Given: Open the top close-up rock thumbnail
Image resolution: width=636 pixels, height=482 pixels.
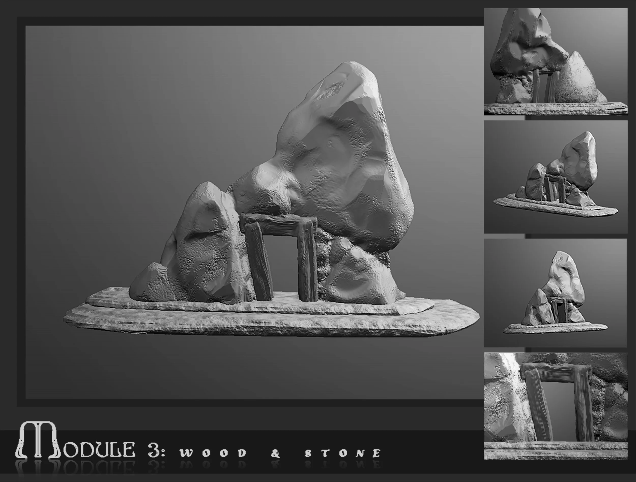Looking at the screenshot, I should click(556, 62).
